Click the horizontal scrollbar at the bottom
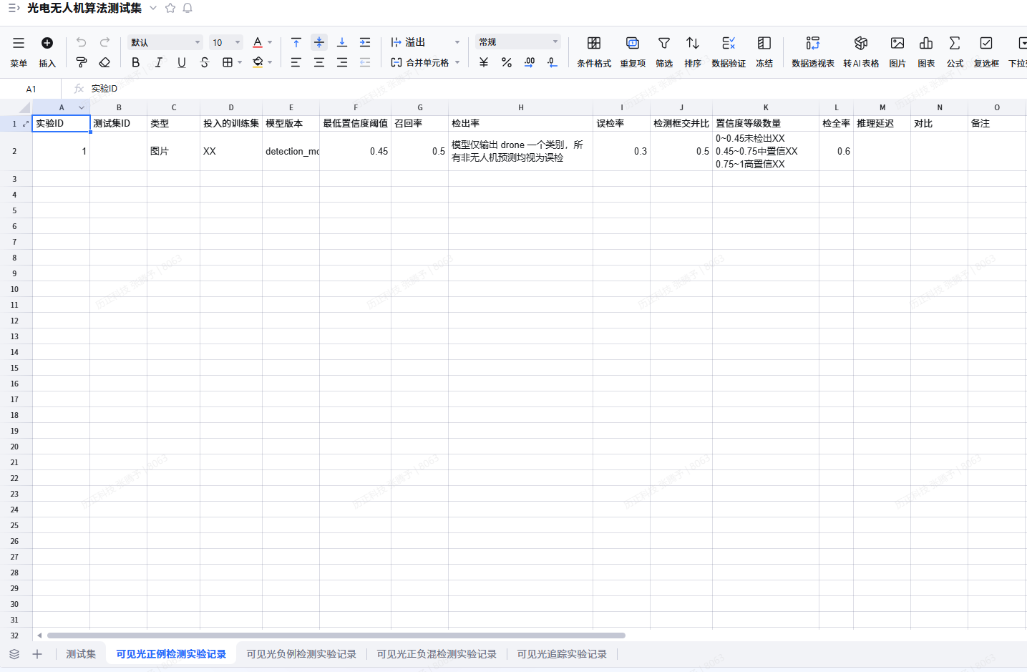Viewport: 1027px width, 672px height. [336, 636]
